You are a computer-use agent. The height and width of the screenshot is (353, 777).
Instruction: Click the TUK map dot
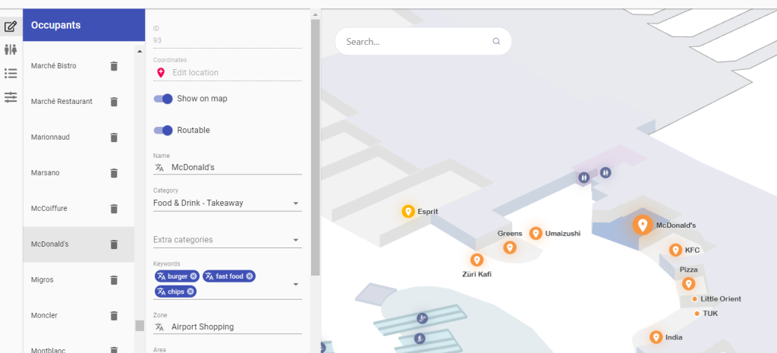coord(697,314)
